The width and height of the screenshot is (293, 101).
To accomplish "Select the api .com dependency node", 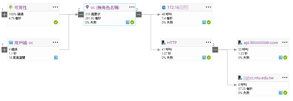I will pos(263,50).
